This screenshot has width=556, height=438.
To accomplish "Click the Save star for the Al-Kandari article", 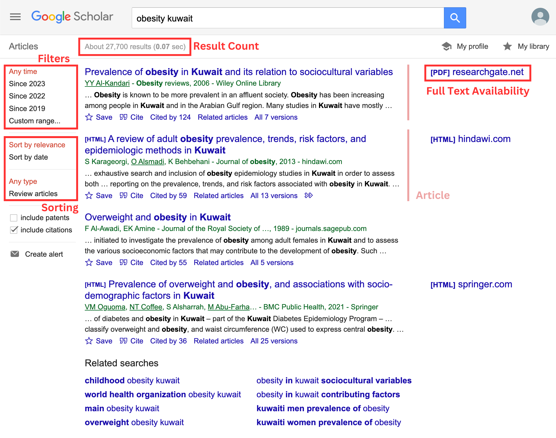I will [89, 117].
